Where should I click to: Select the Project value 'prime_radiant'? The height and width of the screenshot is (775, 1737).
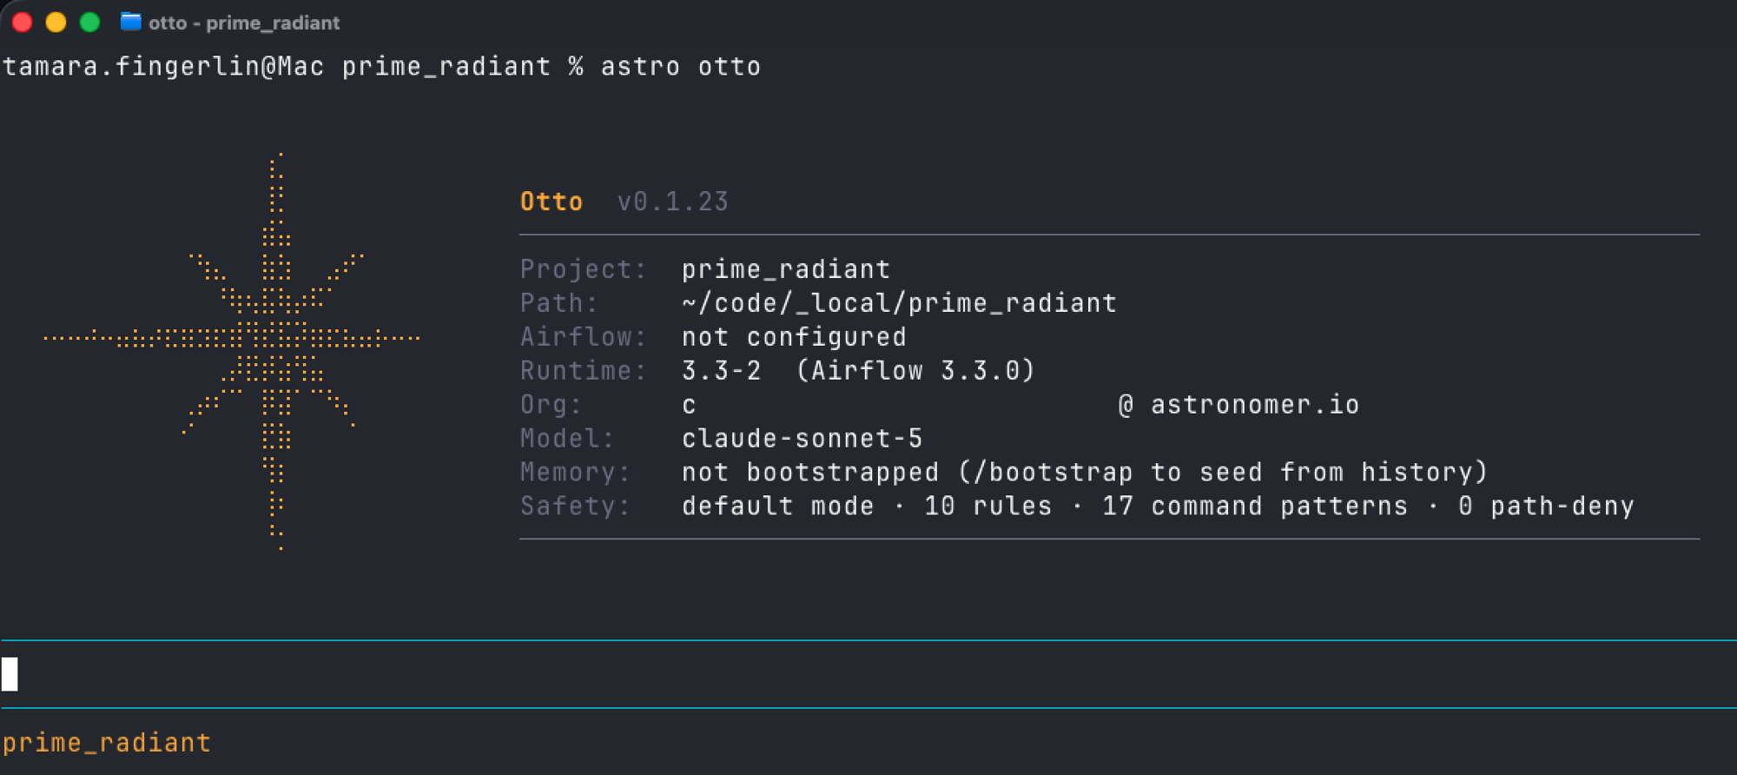coord(786,269)
